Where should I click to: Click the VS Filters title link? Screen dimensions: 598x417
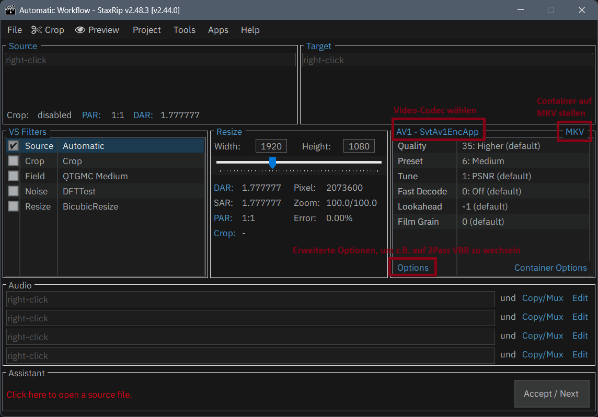tap(28, 132)
